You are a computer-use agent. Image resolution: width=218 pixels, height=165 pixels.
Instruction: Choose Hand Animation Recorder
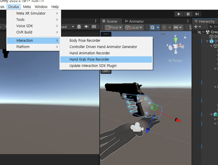106,53
